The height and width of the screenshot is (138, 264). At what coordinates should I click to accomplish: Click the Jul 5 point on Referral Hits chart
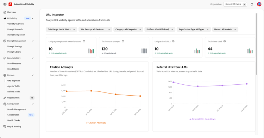(x=174, y=83)
